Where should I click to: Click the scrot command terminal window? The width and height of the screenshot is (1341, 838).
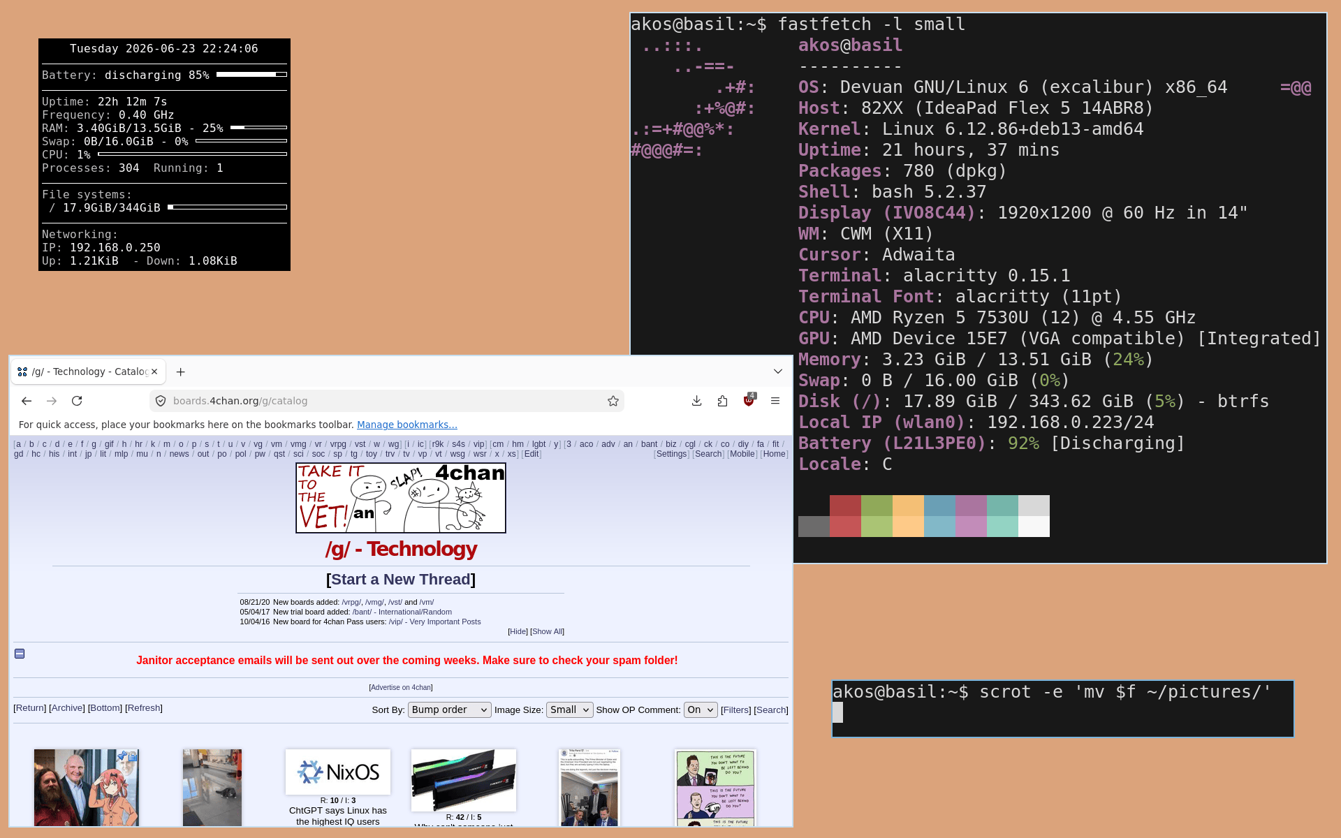1062,709
